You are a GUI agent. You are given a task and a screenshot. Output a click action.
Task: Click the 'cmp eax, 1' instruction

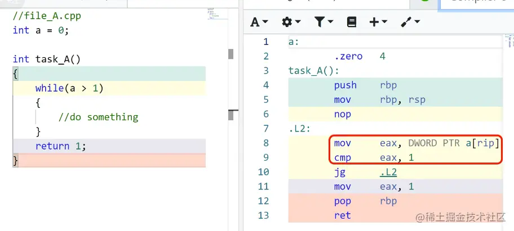pyautogui.click(x=374, y=158)
